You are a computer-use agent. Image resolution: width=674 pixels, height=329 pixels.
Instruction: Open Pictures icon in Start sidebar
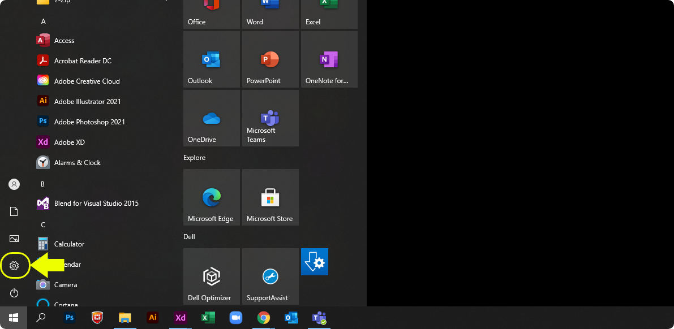[14, 239]
